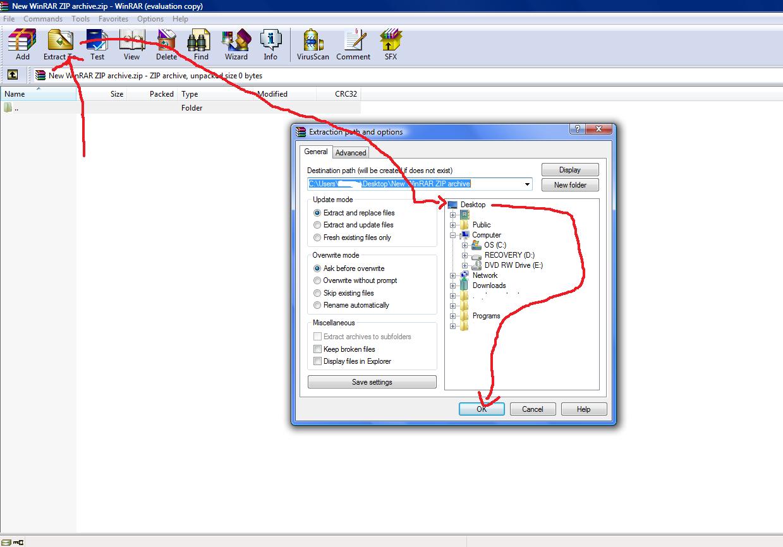Open the Options menu
This screenshot has width=783, height=547.
150,19
